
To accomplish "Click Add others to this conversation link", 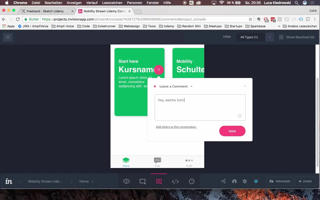I will (176, 127).
